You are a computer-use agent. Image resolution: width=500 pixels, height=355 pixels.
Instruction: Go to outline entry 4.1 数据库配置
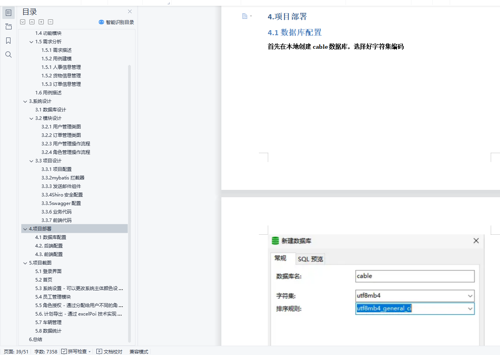coord(51,237)
